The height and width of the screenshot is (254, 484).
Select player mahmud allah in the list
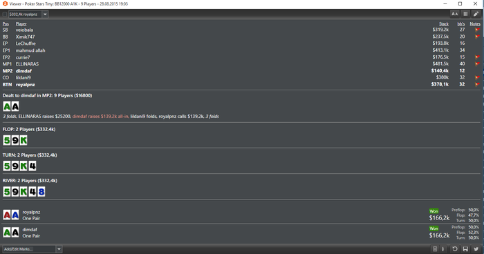coord(30,50)
